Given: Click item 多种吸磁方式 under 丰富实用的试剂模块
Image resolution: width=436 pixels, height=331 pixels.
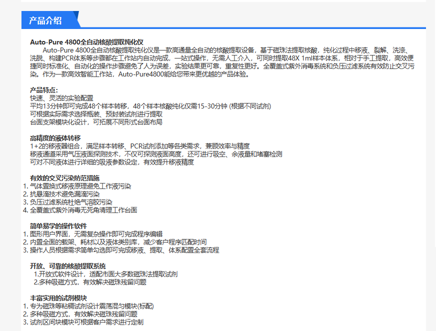Looking at the screenshot, I should [x=83, y=314].
